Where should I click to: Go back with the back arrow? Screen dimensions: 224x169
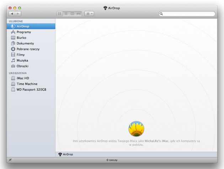pos(12,14)
